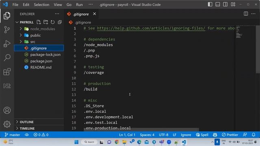The width and height of the screenshot is (260, 146).
Task: Open the Run and Debug view
Action: [7, 44]
